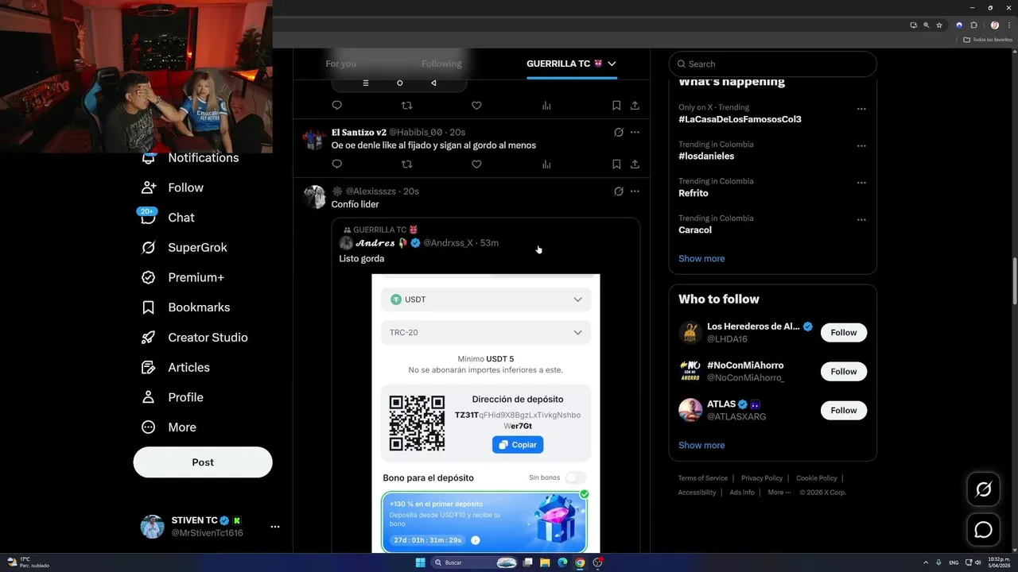
Task: Open the weather widget showing 17°C
Action: click(x=29, y=562)
